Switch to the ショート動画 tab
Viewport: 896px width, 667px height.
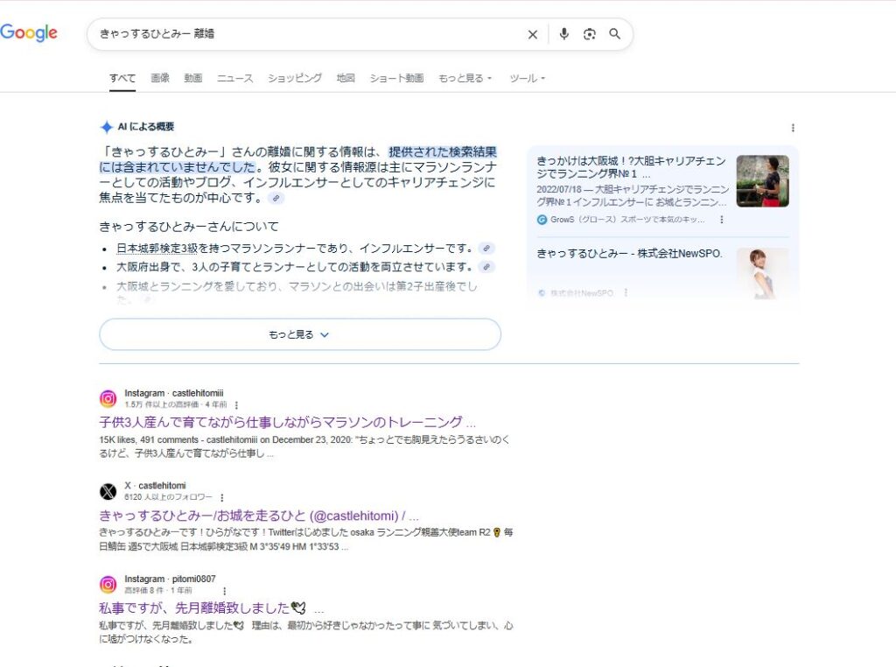[x=396, y=78]
